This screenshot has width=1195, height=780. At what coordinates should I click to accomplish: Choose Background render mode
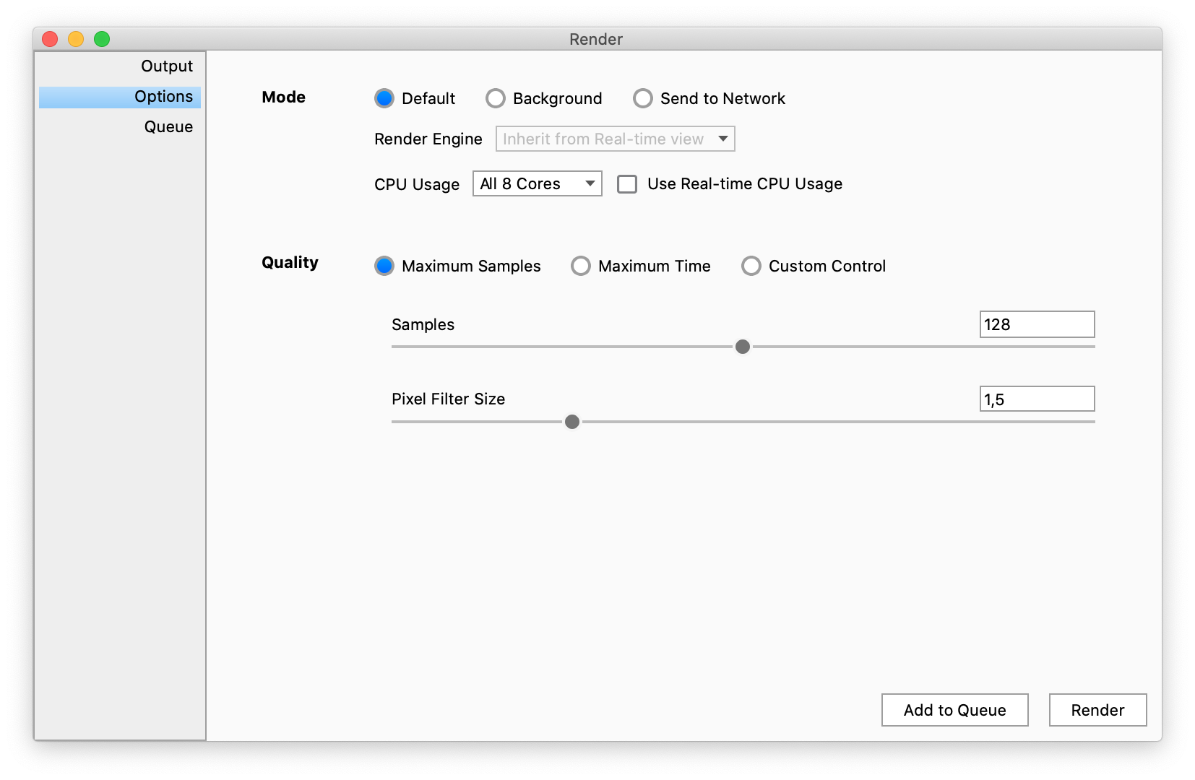click(x=496, y=98)
